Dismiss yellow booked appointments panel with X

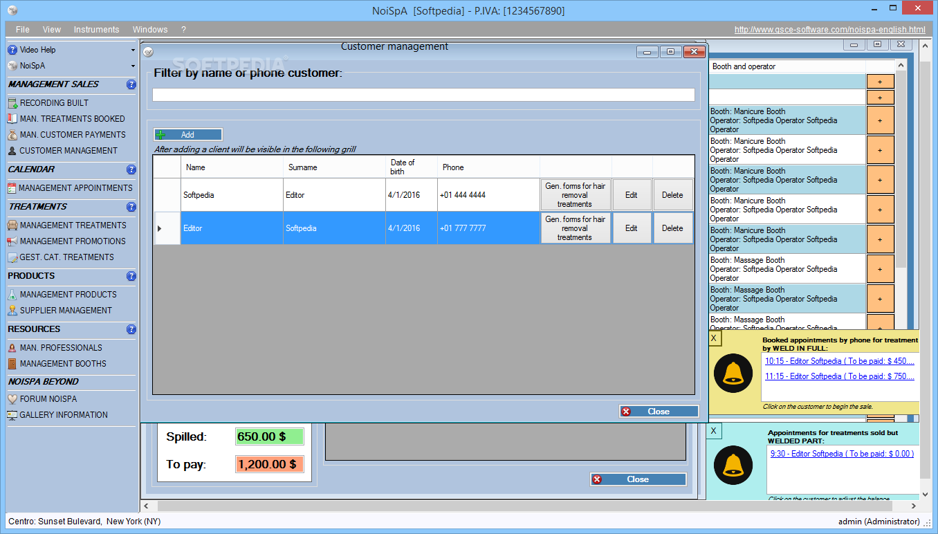[x=714, y=338]
